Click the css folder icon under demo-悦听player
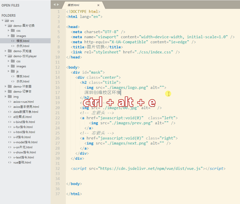The height and width of the screenshot is (204, 240). point(12,61)
